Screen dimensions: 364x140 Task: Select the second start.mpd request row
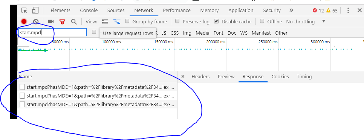97,96
